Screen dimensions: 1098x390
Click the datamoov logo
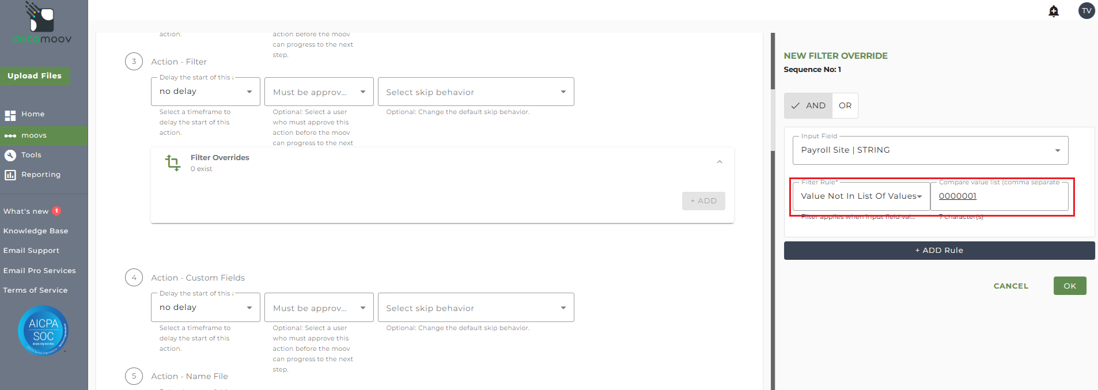pyautogui.click(x=42, y=23)
